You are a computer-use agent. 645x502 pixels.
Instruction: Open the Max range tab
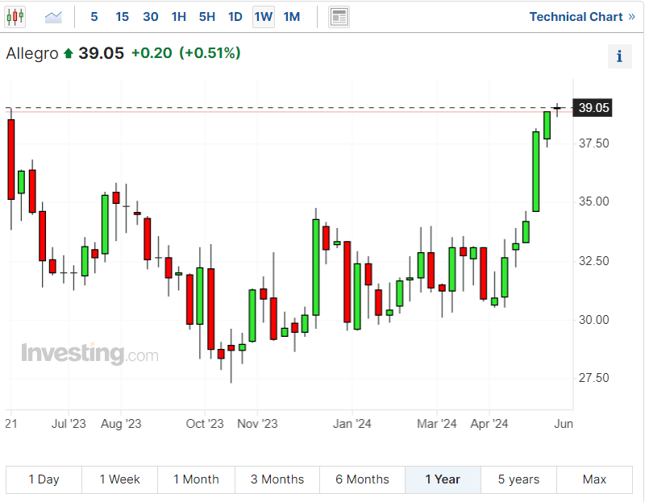593,479
